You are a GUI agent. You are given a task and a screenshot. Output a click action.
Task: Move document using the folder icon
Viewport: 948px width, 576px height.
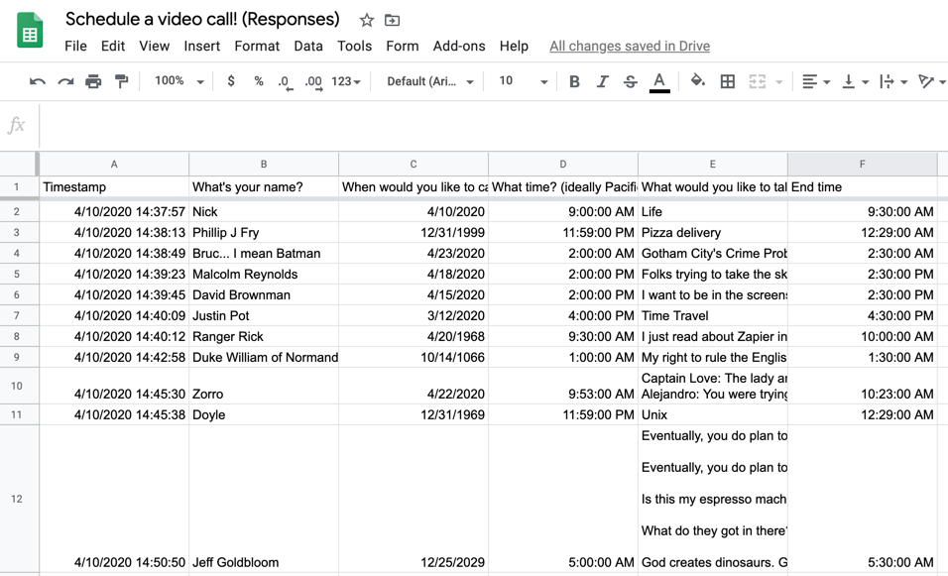pyautogui.click(x=392, y=20)
